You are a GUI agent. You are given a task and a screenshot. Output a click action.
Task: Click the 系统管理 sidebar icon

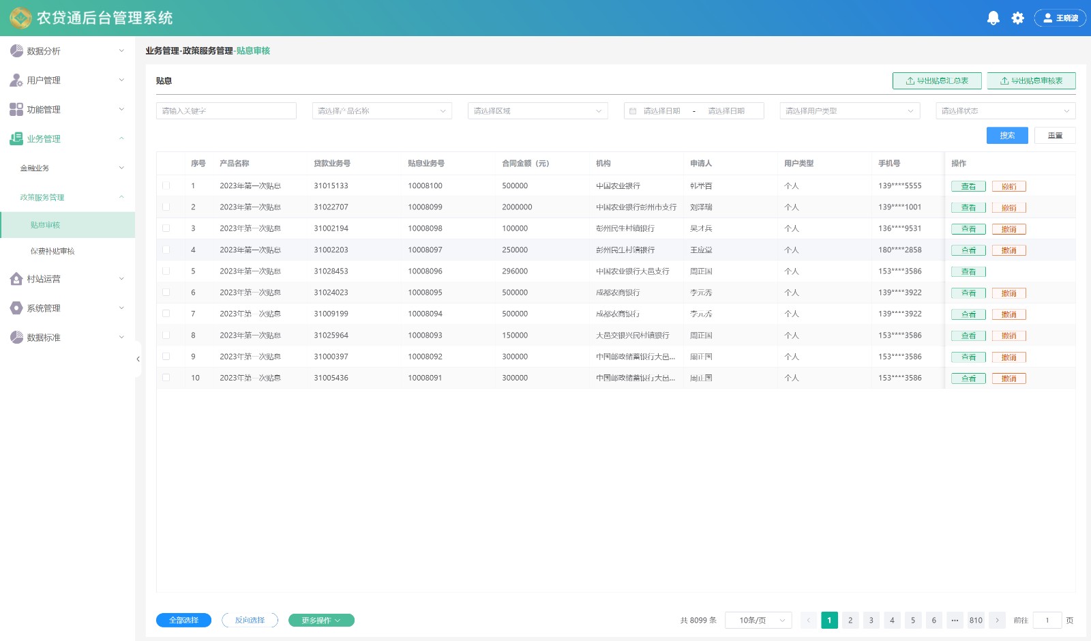[x=16, y=308]
